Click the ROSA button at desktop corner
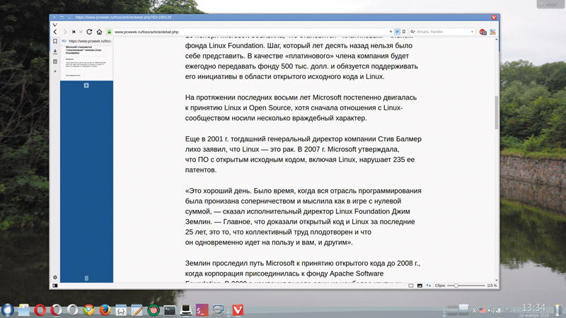This screenshot has width=566, height=318. (x=549, y=4)
